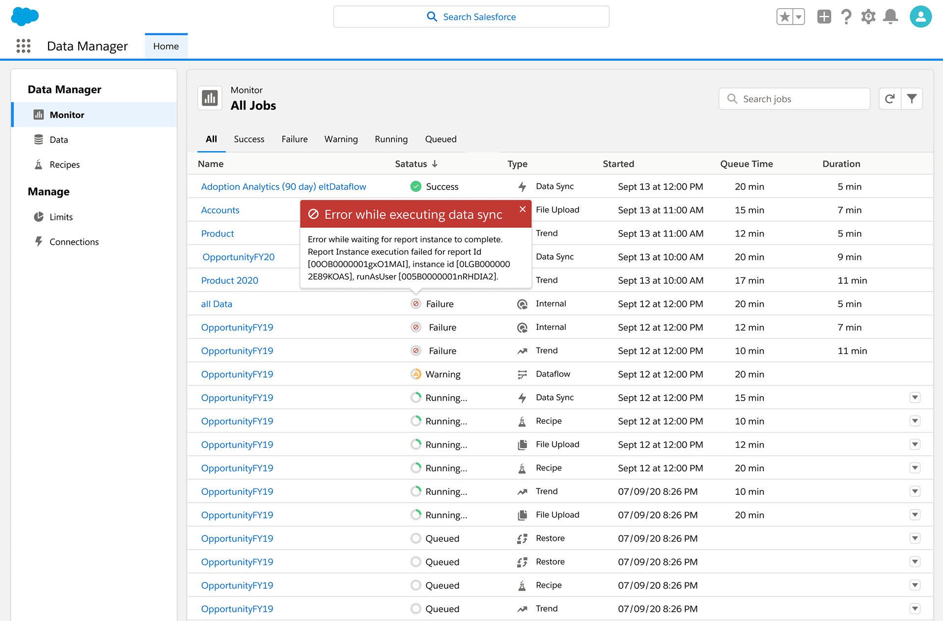Open row menu for queued Recipe job
Viewport: 943px width, 621px height.
tap(915, 585)
